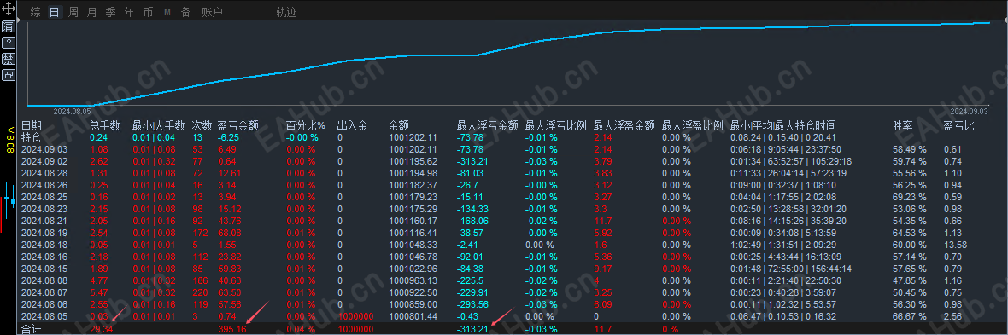Click the 余额 column header

pos(399,126)
